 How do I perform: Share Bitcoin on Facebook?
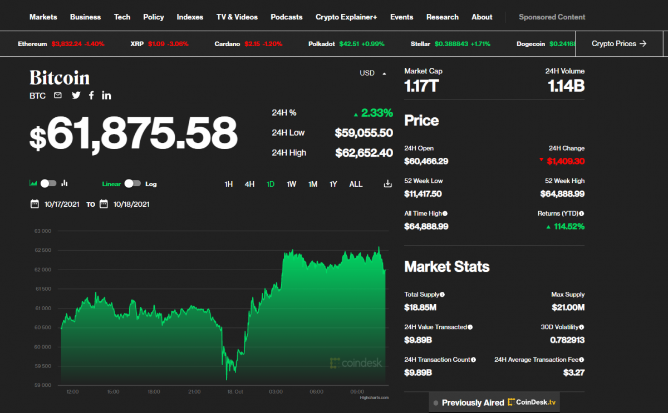[91, 96]
